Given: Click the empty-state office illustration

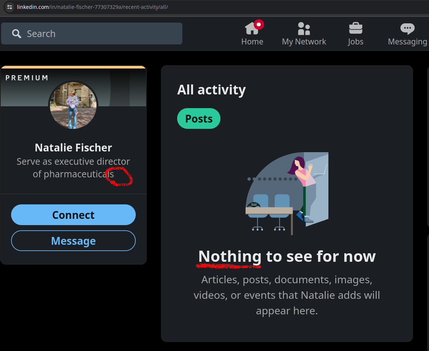Looking at the screenshot, I should click(287, 193).
